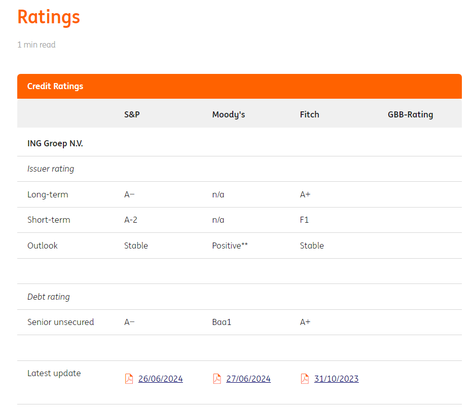This screenshot has width=471, height=407.
Task: Select Moody's Short-term n/a value
Action: point(218,220)
